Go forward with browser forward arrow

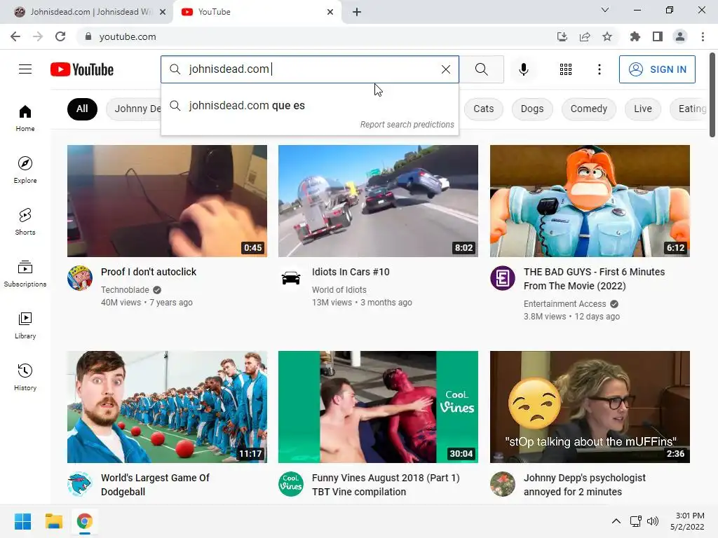coord(38,36)
